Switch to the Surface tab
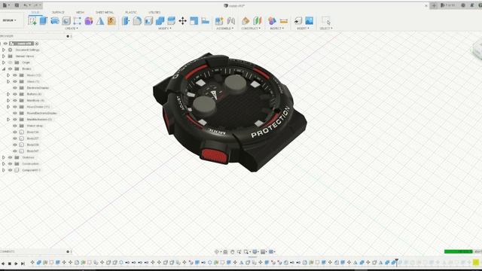 click(x=58, y=12)
